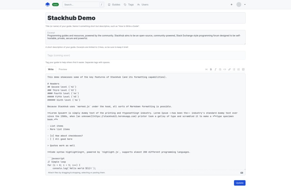Click the '###### Sixth level' line
Image resolution: width=291 pixels, height=193 pixels.
64,100
